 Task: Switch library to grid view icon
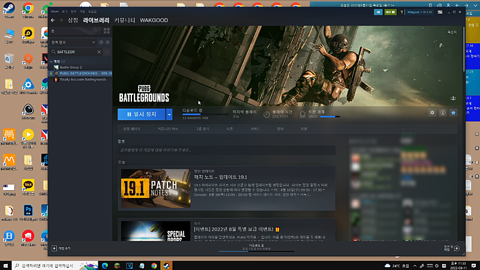tap(106, 31)
